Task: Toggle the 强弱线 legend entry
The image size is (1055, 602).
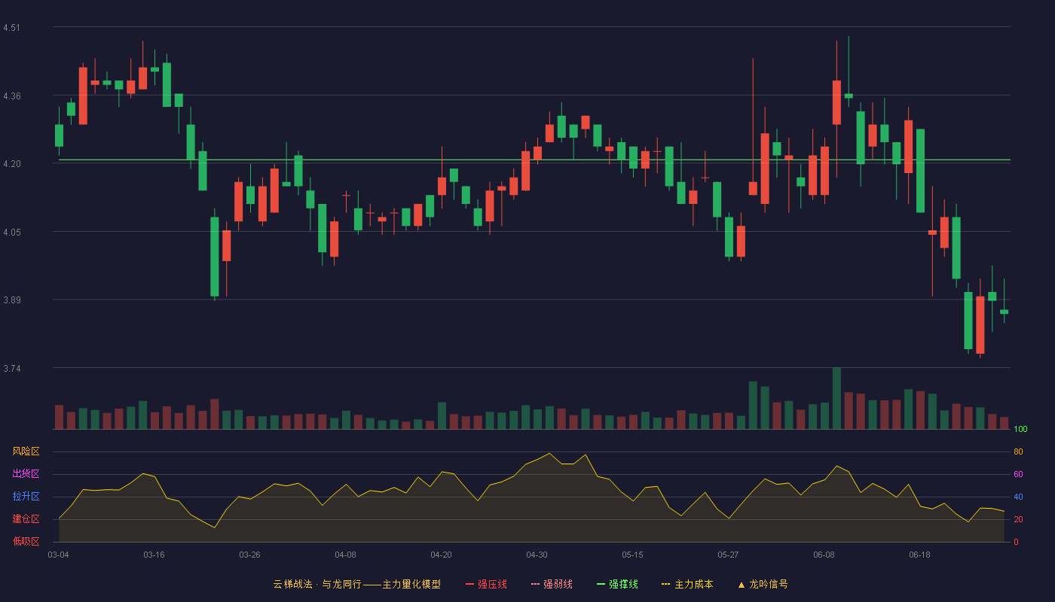Action: [x=552, y=584]
